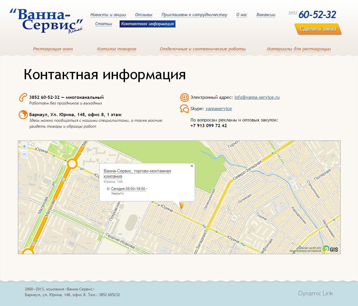The height and width of the screenshot is (306, 358).
Task: Open О нас page
Action: (x=242, y=15)
